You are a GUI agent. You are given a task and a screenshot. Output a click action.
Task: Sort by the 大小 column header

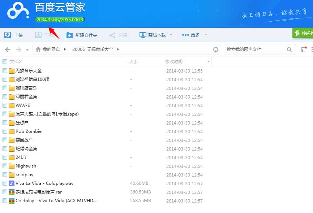tap(133, 62)
